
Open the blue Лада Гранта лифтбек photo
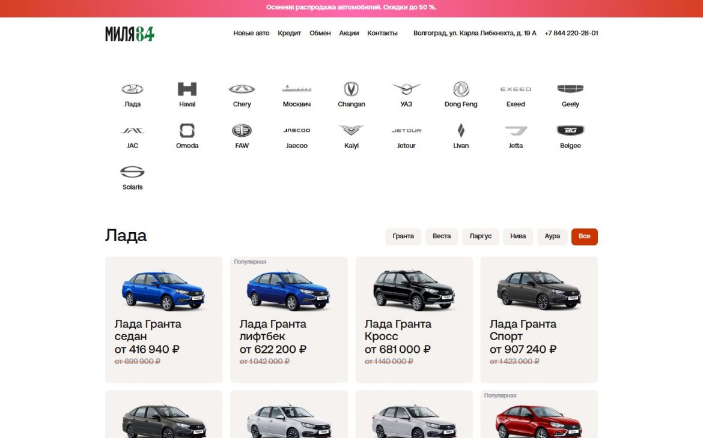click(288, 290)
